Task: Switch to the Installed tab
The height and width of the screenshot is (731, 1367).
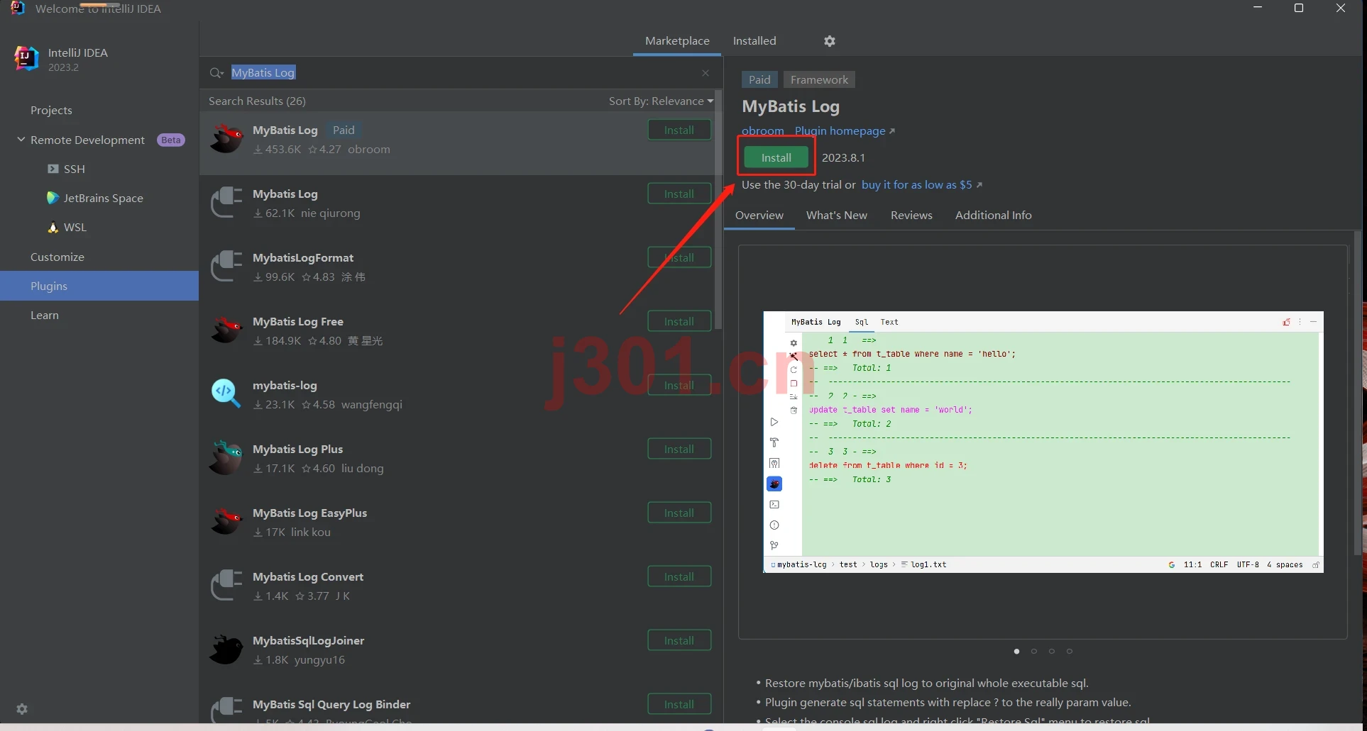Action: tap(754, 41)
